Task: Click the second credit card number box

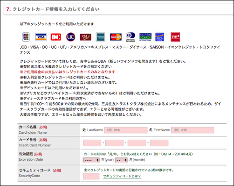Action: click(115, 143)
